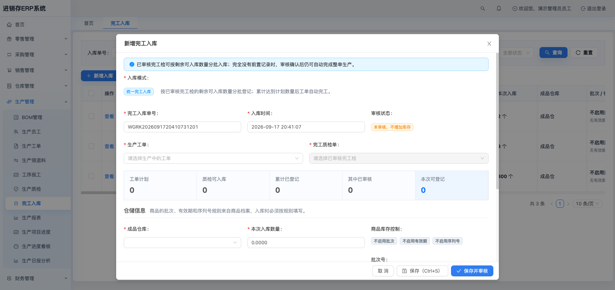
Task: Expand the 零售管理 menu chevron
Action: coord(66,39)
